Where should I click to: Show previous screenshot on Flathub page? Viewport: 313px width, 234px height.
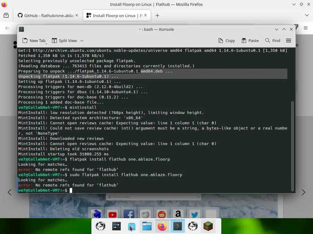tap(9, 192)
